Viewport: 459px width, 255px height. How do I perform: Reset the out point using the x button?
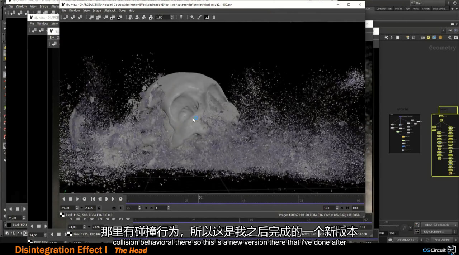click(x=341, y=208)
